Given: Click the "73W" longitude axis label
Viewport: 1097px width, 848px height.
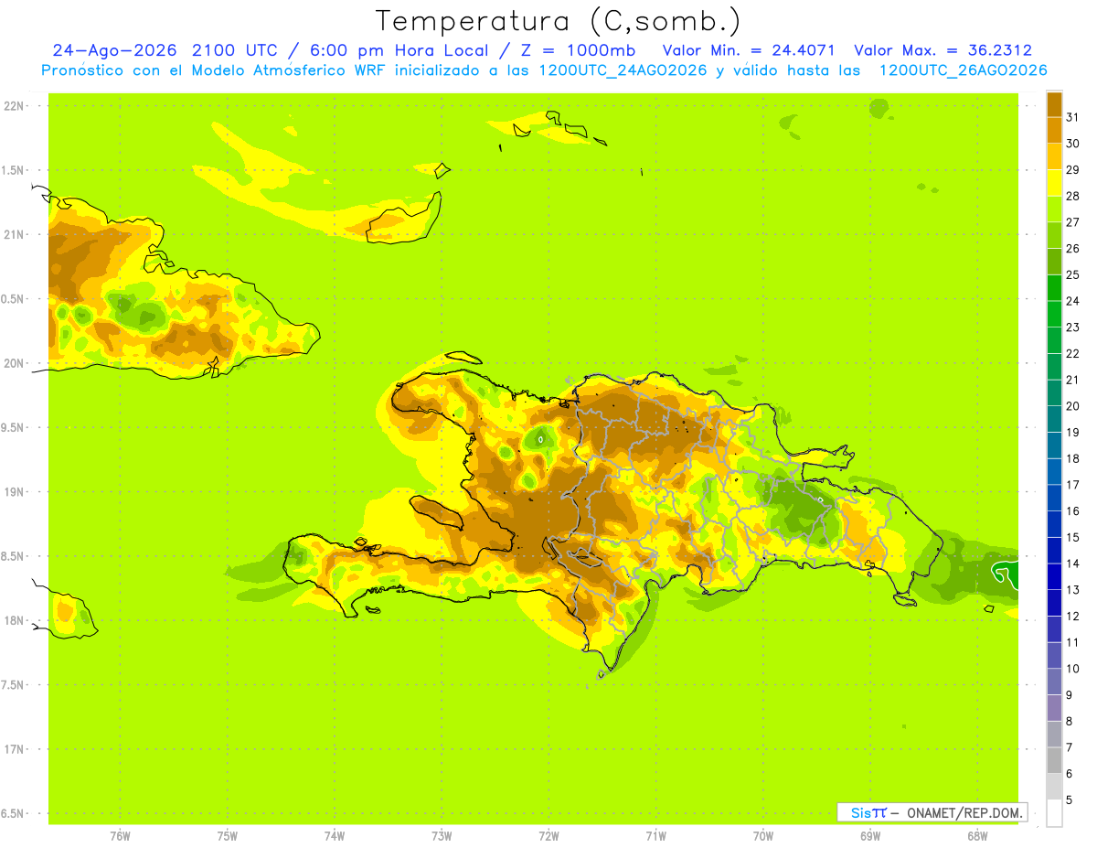Looking at the screenshot, I should tap(442, 836).
